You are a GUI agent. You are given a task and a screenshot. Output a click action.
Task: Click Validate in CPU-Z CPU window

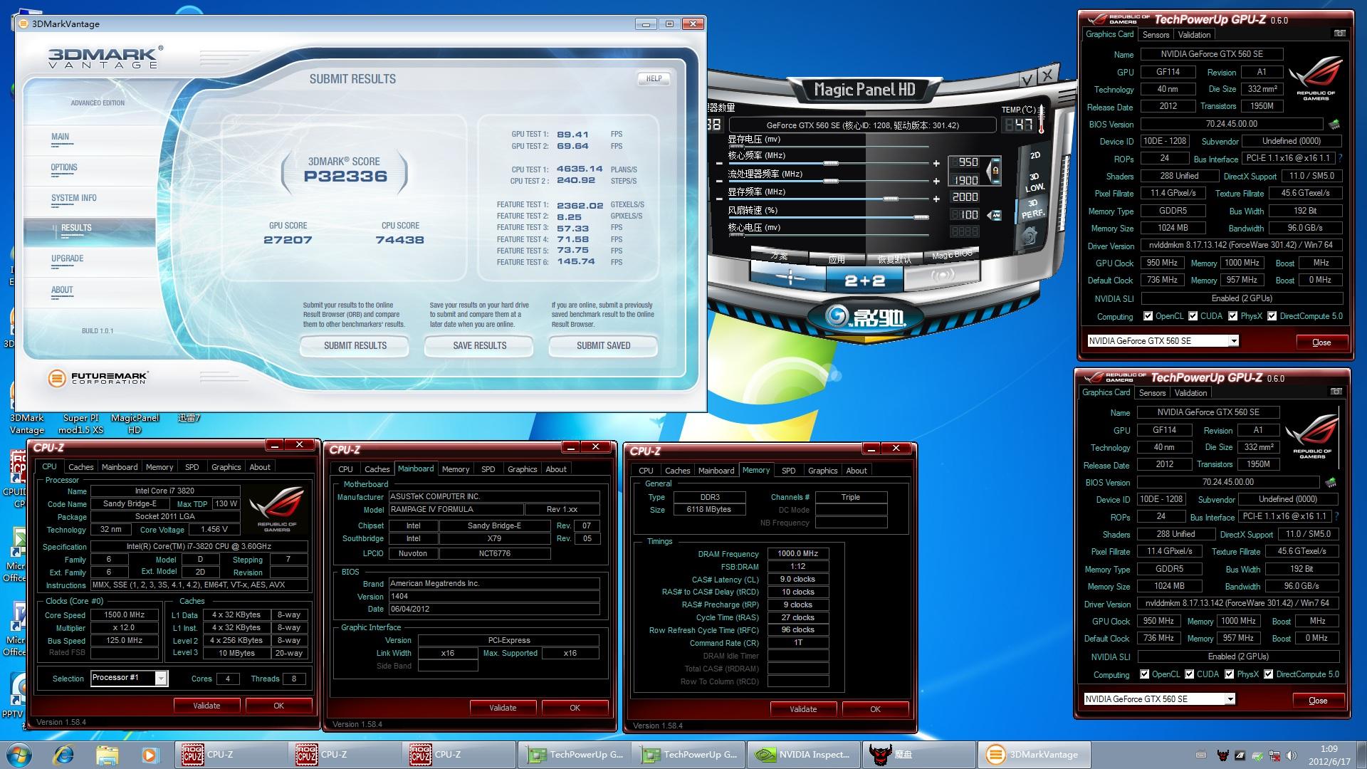pyautogui.click(x=206, y=706)
